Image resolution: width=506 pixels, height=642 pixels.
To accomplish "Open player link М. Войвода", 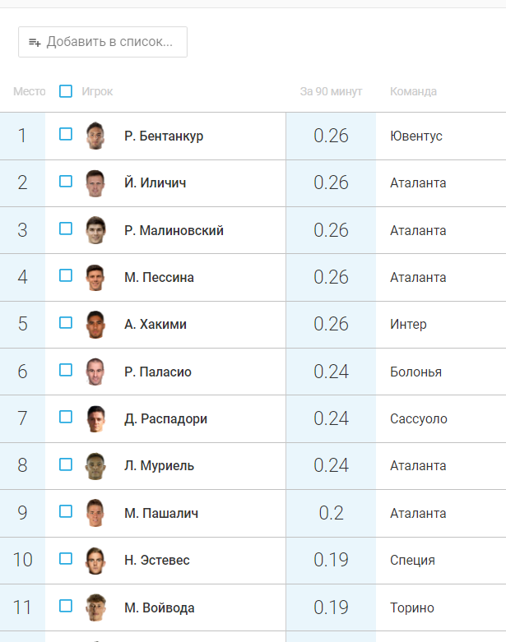I will tap(160, 607).
